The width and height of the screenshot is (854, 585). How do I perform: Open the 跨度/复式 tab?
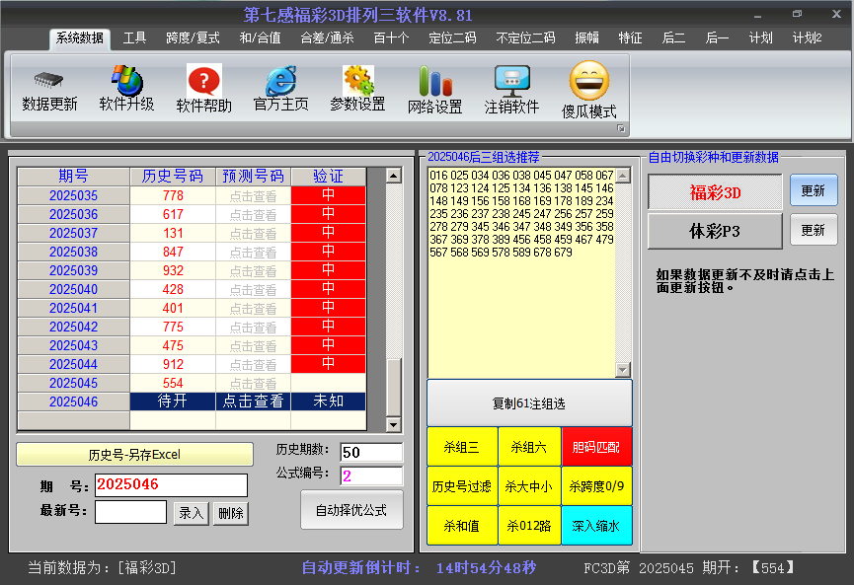[x=193, y=38]
